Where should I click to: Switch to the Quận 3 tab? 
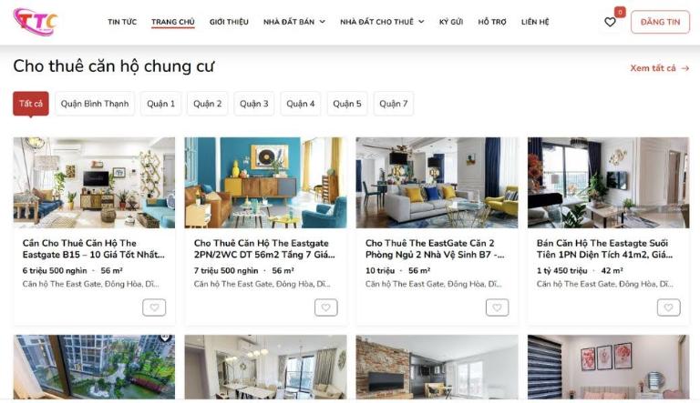pos(254,104)
